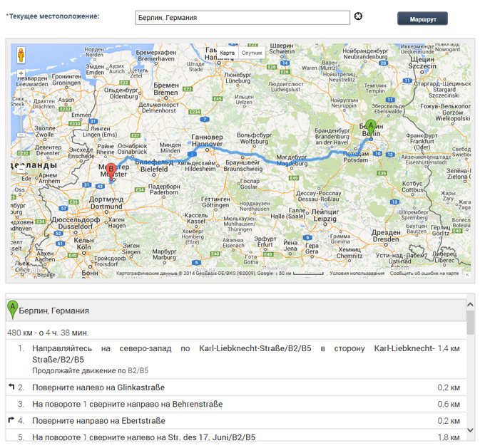Select the Street View pegman icon
The width and height of the screenshot is (485, 448).
(21, 55)
